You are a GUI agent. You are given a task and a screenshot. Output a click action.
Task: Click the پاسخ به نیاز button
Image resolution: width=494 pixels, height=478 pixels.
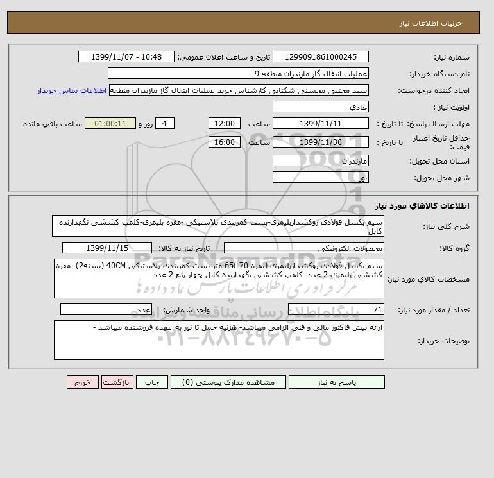[336, 382]
